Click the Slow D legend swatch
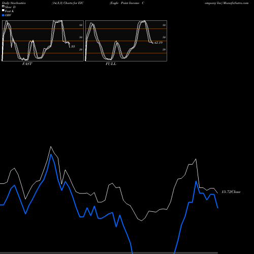254x254 pixels. (x=3, y=6)
